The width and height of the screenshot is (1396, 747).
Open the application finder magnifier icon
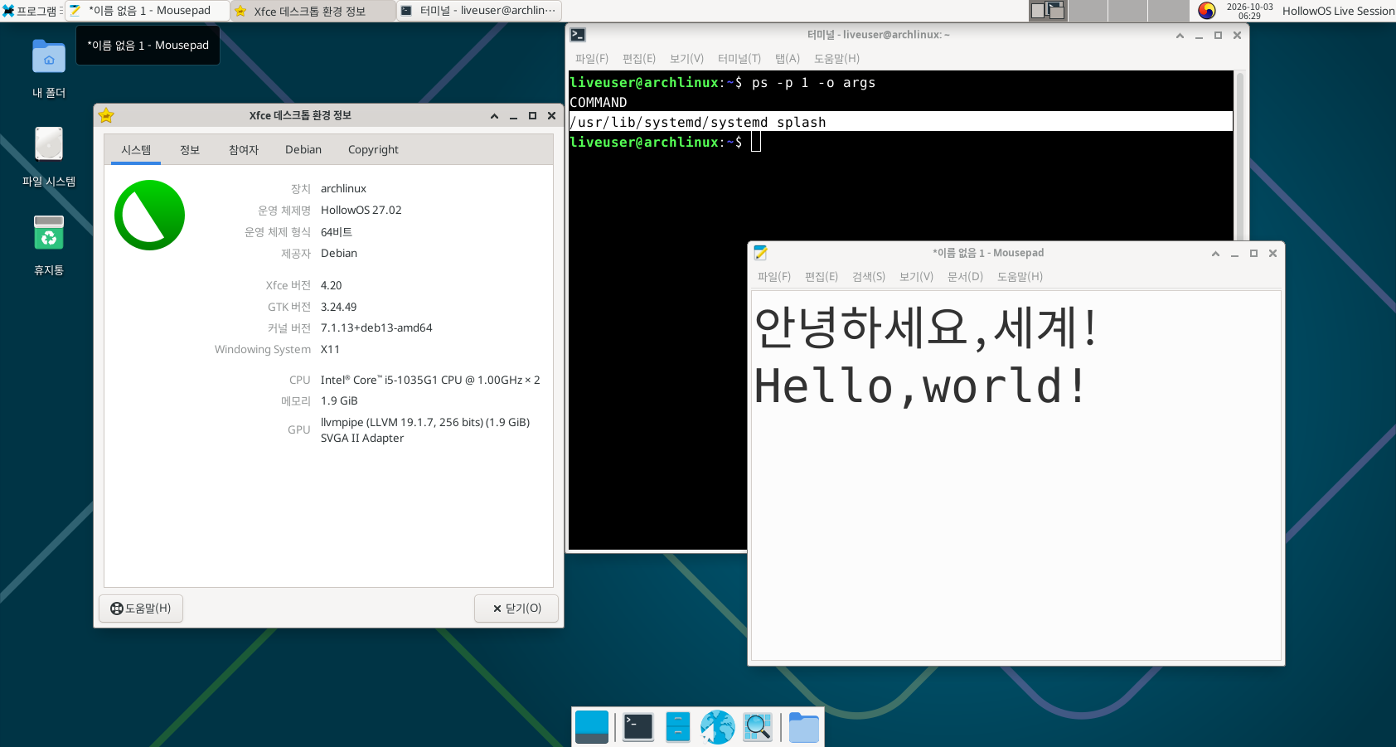758,727
